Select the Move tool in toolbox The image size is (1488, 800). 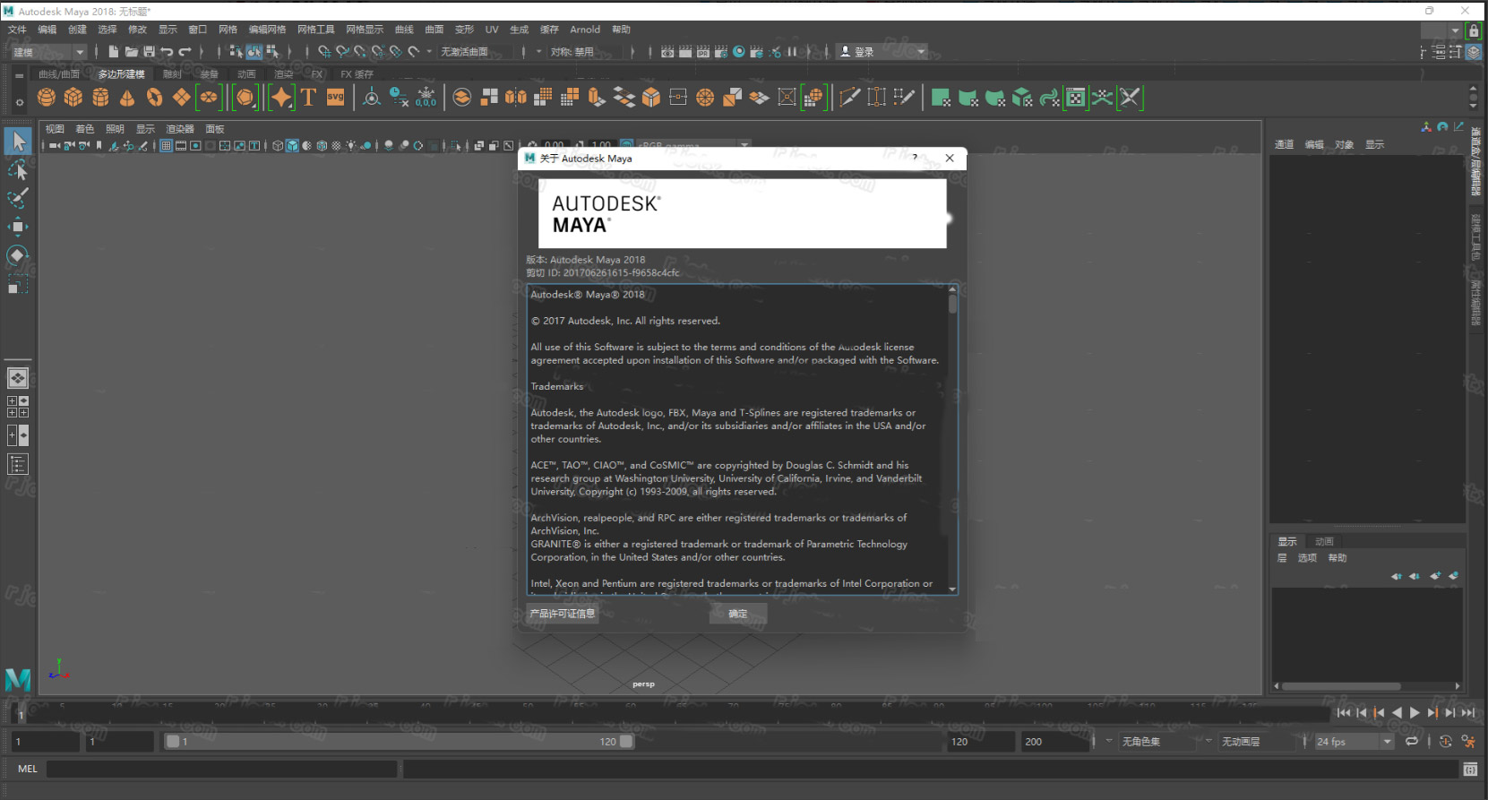pos(18,227)
